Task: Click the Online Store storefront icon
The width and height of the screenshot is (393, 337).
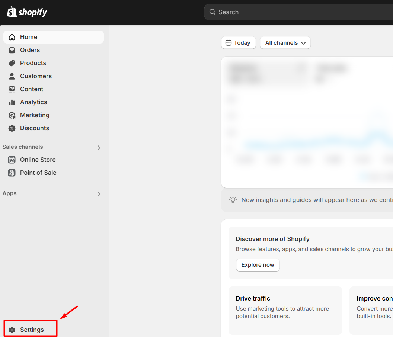Action: 12,160
